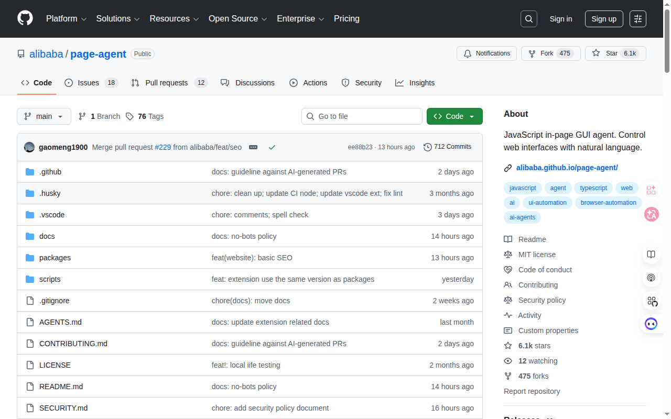The image size is (671, 419).
Task: Click the appearance settings icon in header
Action: coord(638,19)
